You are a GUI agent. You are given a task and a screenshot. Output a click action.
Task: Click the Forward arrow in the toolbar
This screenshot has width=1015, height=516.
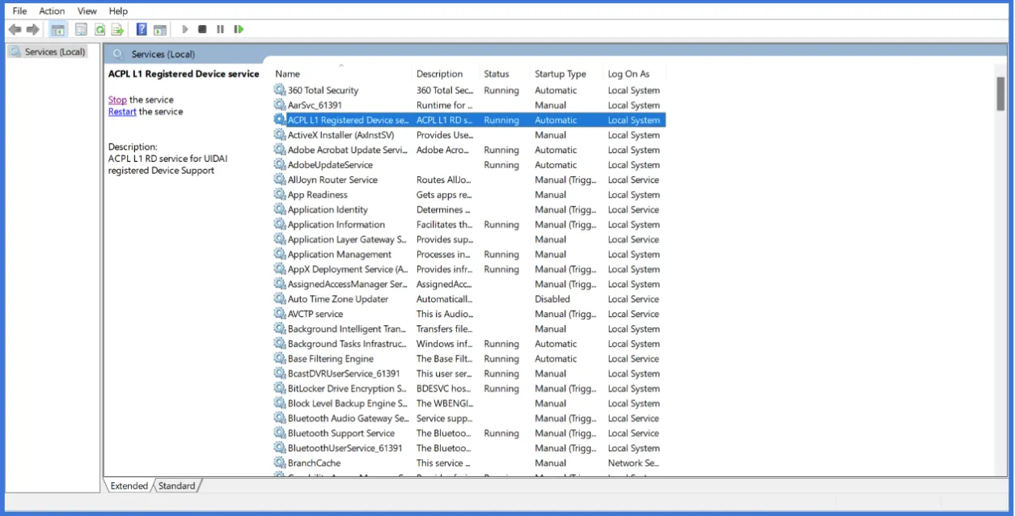coord(32,29)
